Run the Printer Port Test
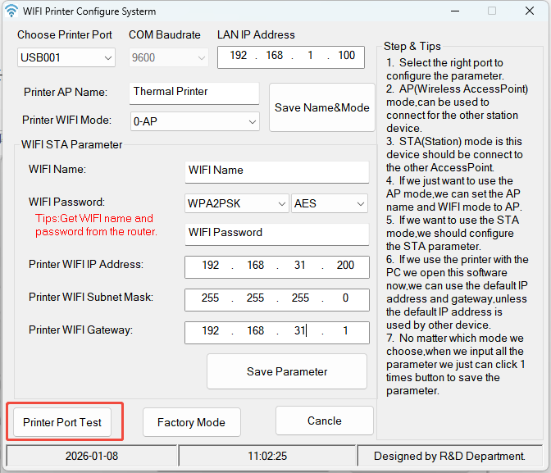Screen dimensions: 551x473 62,422
